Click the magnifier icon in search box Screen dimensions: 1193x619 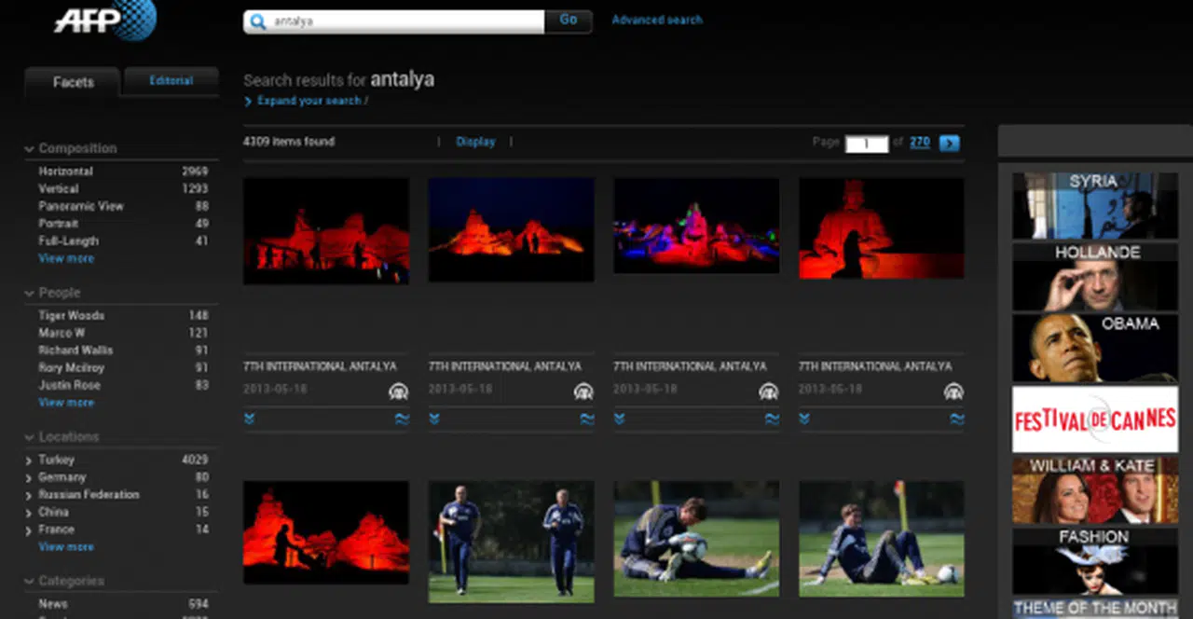pos(258,21)
